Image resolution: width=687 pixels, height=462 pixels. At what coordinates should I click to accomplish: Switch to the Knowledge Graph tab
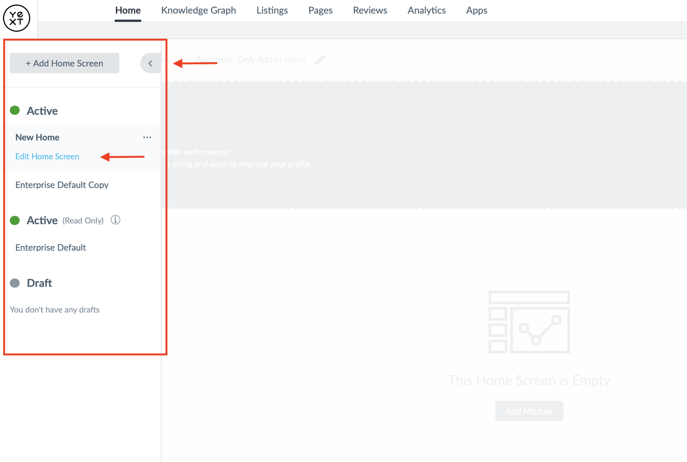(199, 11)
